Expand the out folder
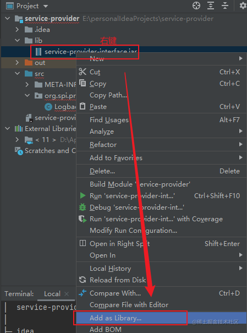The image size is (247, 333). click(17, 62)
